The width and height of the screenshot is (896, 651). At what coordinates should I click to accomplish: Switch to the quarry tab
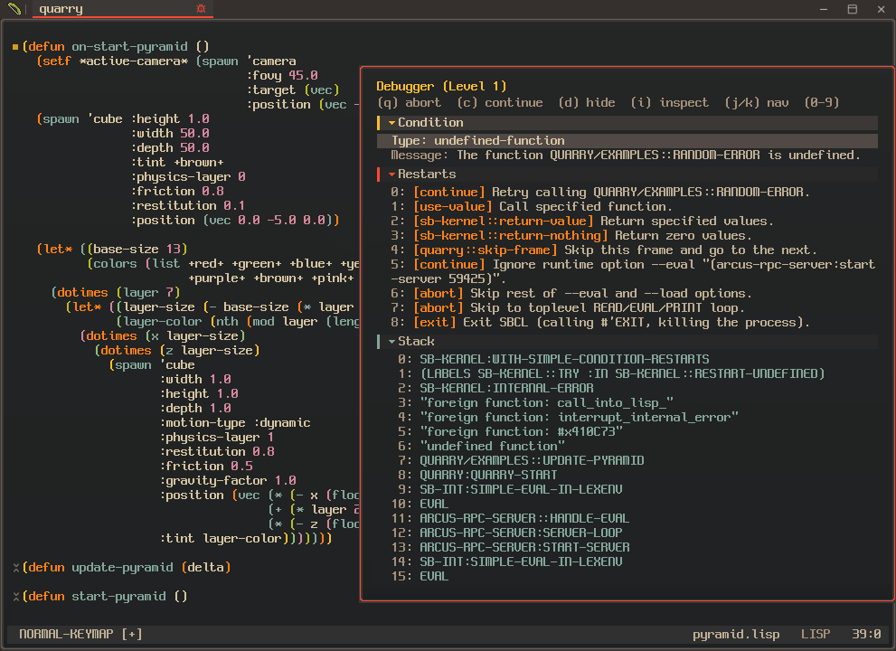coord(61,9)
